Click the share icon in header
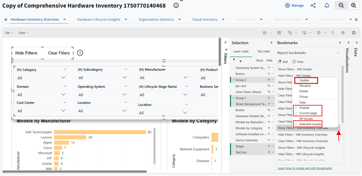 [313, 5]
